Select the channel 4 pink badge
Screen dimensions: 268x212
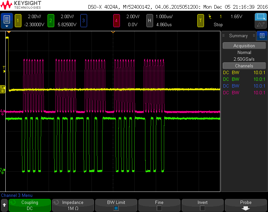coord(116,21)
